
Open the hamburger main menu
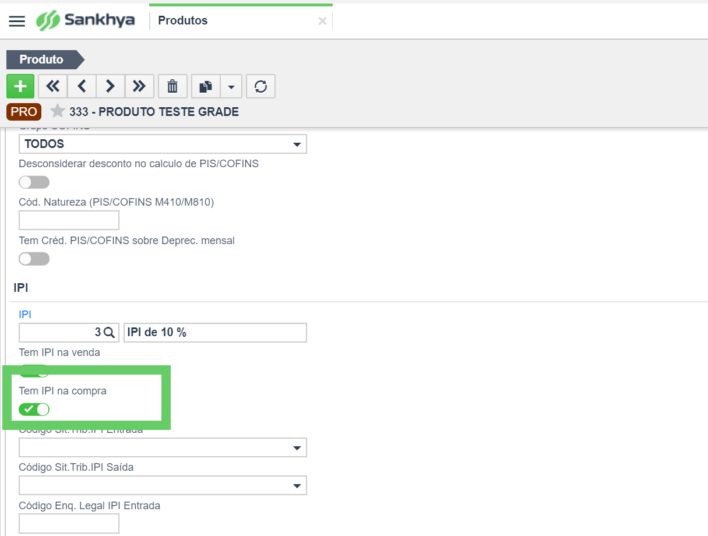click(17, 21)
